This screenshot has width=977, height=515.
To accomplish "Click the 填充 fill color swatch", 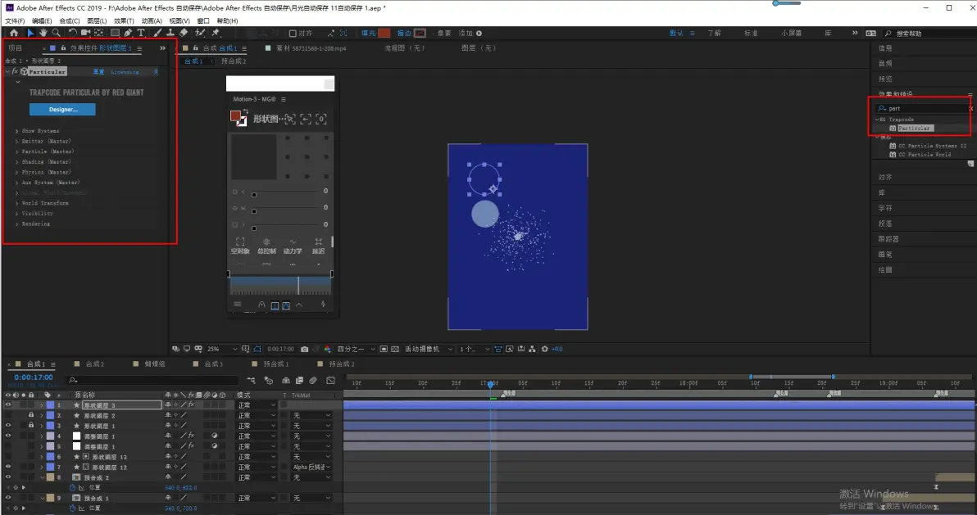I will [384, 33].
